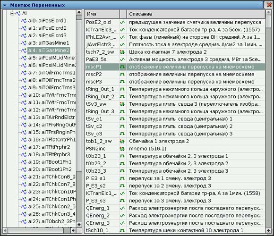Viewport: 274px width, 236px height.
Task: Click the table's vertical scrollbar up arrow
Action: [268, 13]
